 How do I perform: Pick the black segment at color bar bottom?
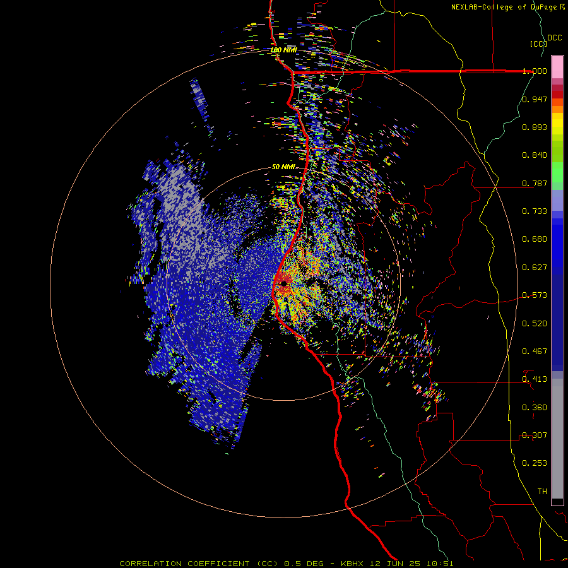coord(557,501)
